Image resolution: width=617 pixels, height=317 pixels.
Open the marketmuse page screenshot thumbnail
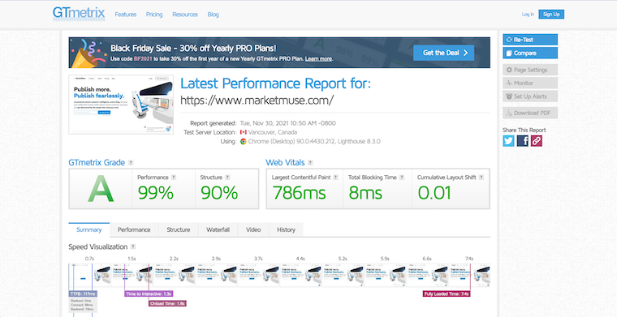pyautogui.click(x=121, y=105)
